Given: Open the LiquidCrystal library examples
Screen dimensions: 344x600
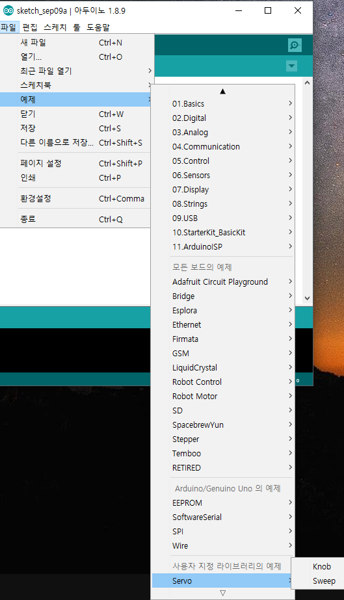Looking at the screenshot, I should 223,367.
